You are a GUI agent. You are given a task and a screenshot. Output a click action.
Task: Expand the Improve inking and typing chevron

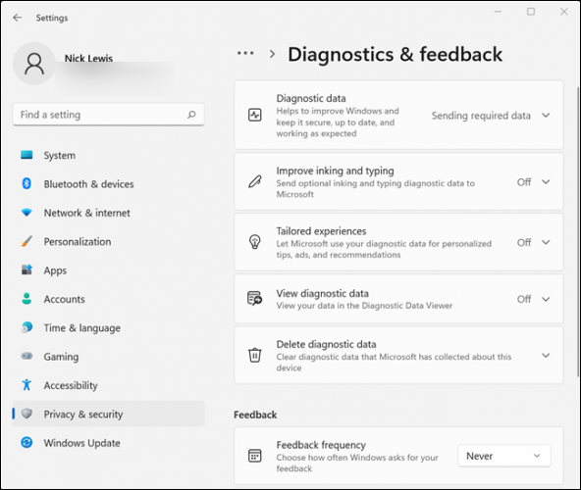tap(546, 181)
